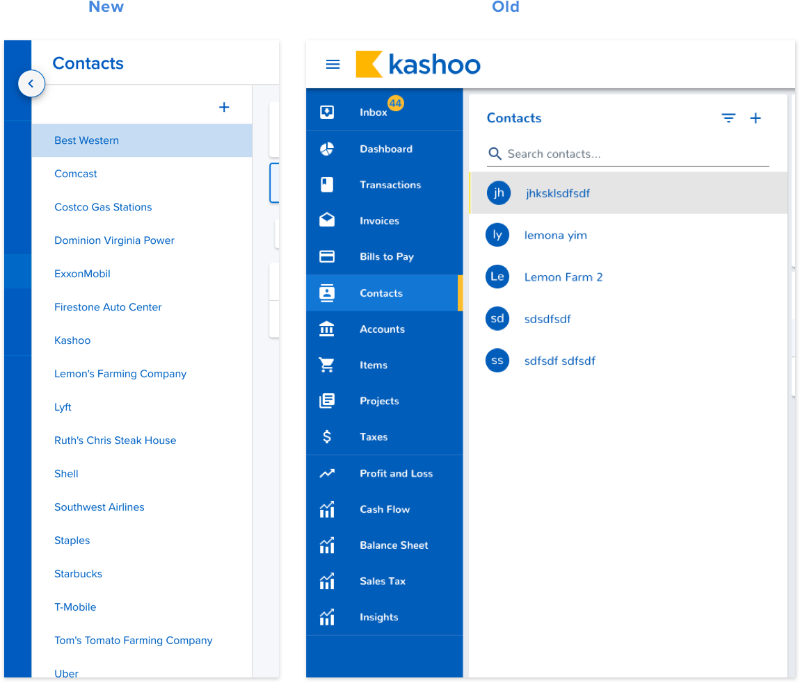Viewport: 800px width, 683px height.
Task: Click the Accounts bank icon
Action: (x=327, y=329)
